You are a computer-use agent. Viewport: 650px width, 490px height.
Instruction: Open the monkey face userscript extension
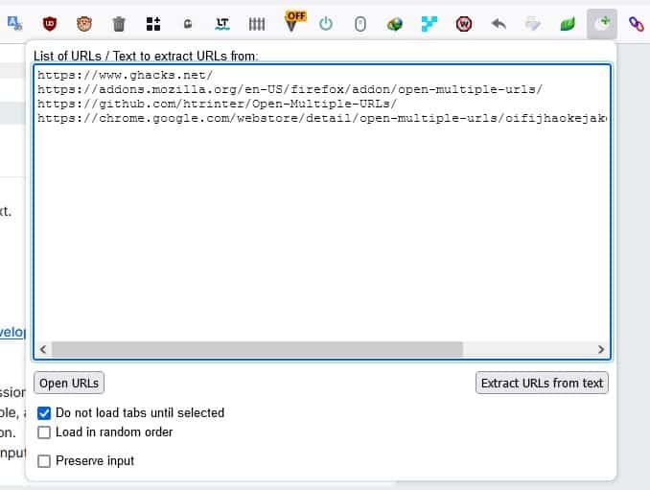(x=84, y=24)
